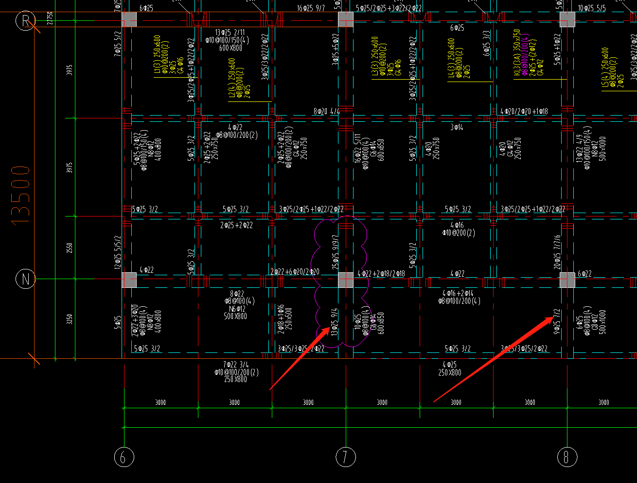Select the 4Φ16+2Φ14 rebar annotation
Screen dimensions: 637x483
tap(458, 293)
